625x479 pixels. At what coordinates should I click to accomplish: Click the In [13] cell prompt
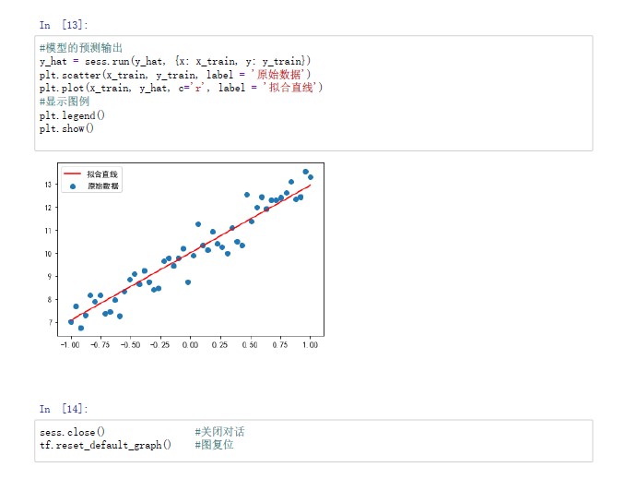coord(64,25)
